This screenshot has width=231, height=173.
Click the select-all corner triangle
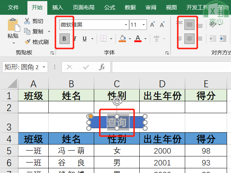[12, 83]
